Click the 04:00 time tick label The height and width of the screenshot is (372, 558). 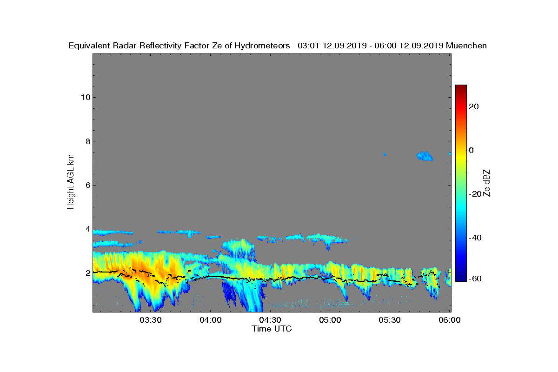(211, 320)
